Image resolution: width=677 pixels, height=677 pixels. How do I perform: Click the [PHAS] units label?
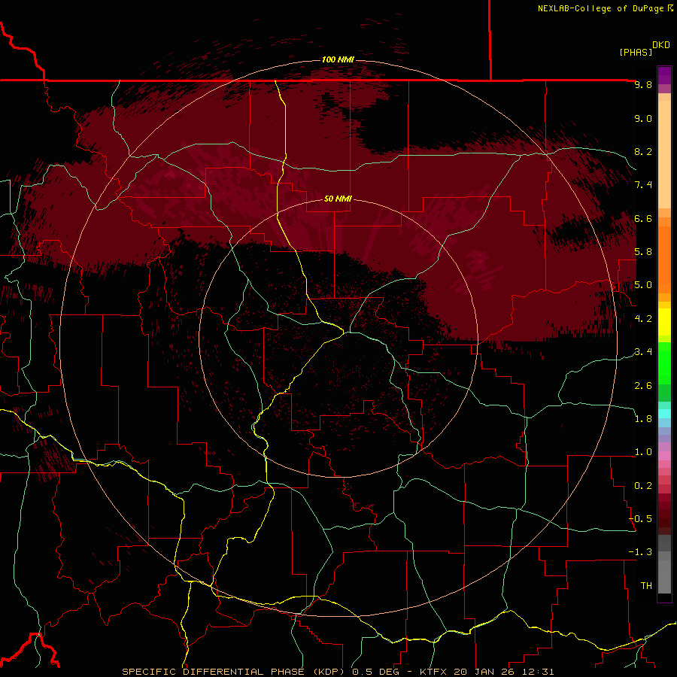click(x=636, y=52)
